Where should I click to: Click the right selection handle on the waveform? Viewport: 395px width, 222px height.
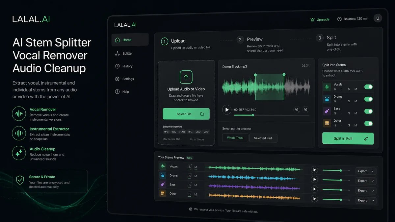(x=284, y=75)
